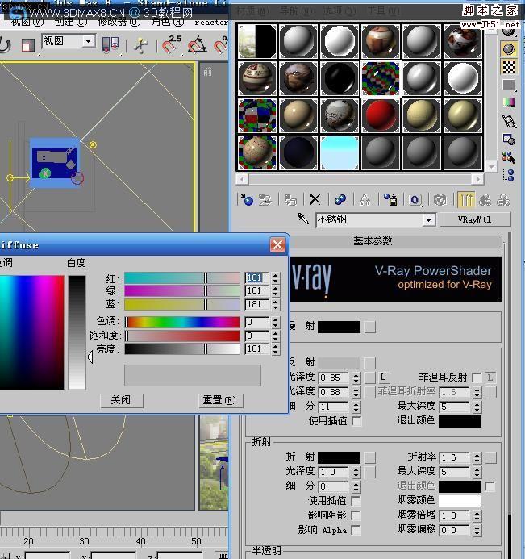
Task: Click Make Material Copy spheres icon
Action: [x=340, y=200]
